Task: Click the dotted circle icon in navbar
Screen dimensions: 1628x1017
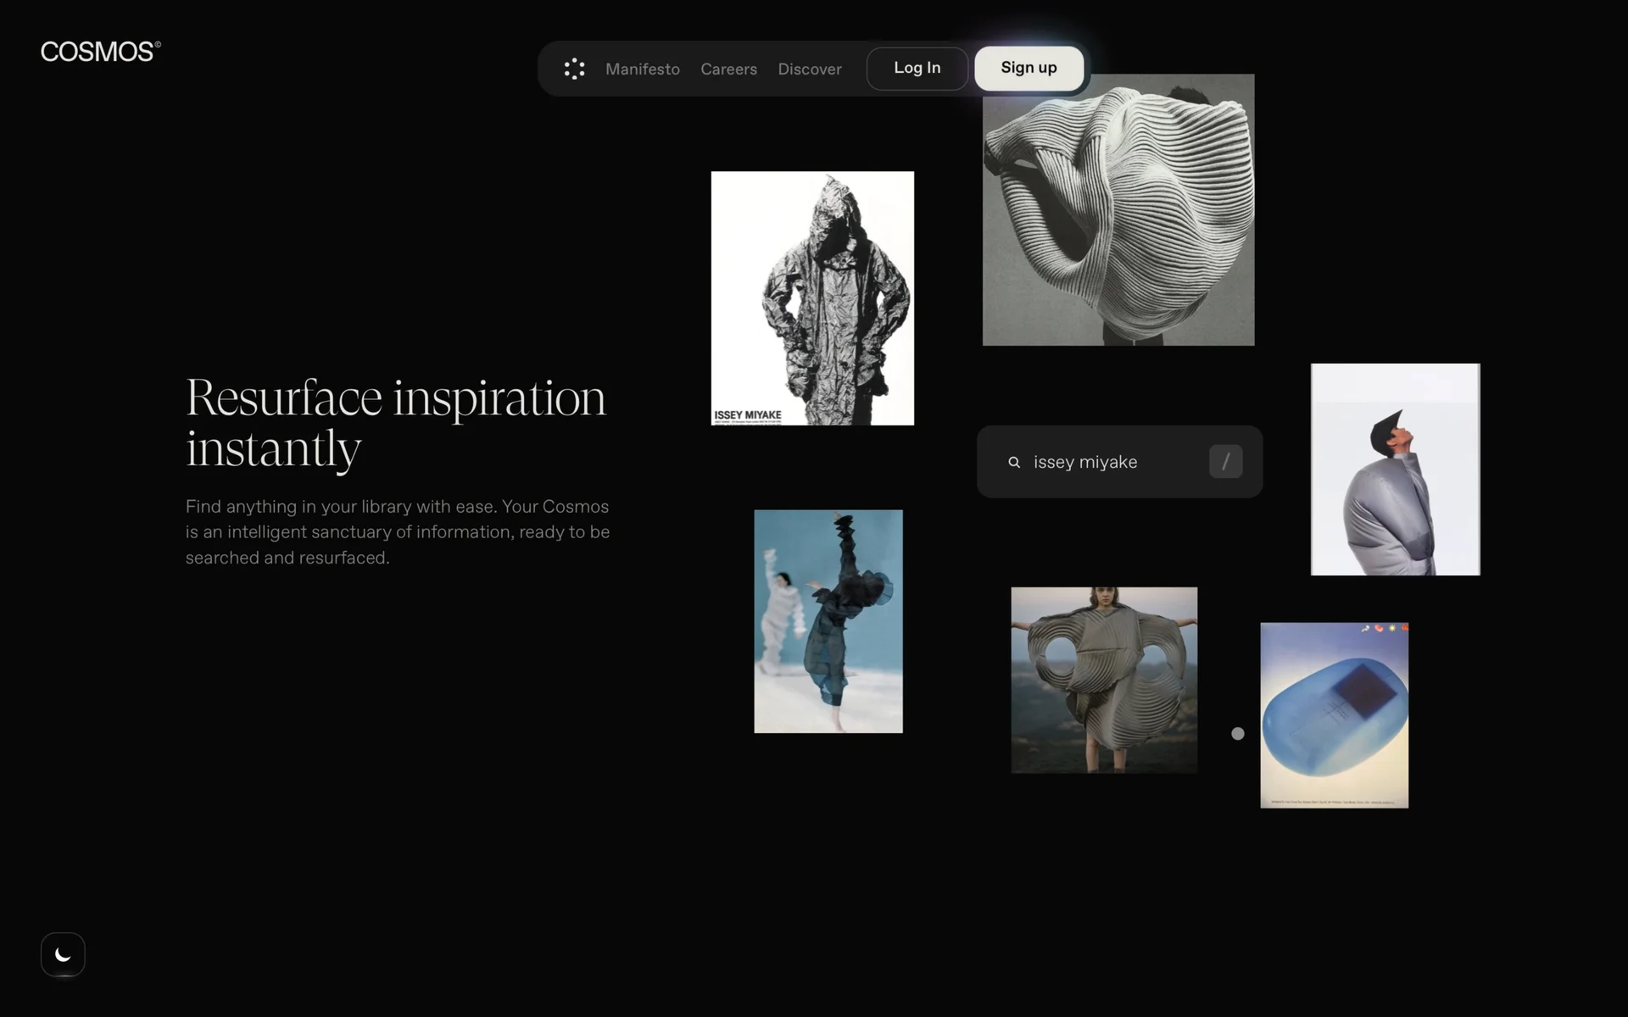Action: pos(574,69)
